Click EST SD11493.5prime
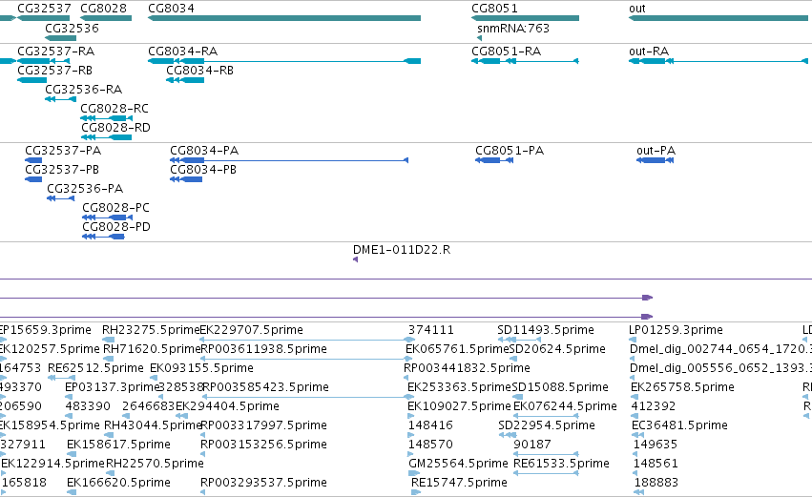The image size is (812, 497). 545,330
